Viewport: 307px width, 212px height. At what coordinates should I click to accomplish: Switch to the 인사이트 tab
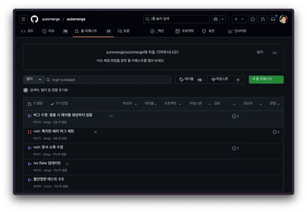coord(237,31)
